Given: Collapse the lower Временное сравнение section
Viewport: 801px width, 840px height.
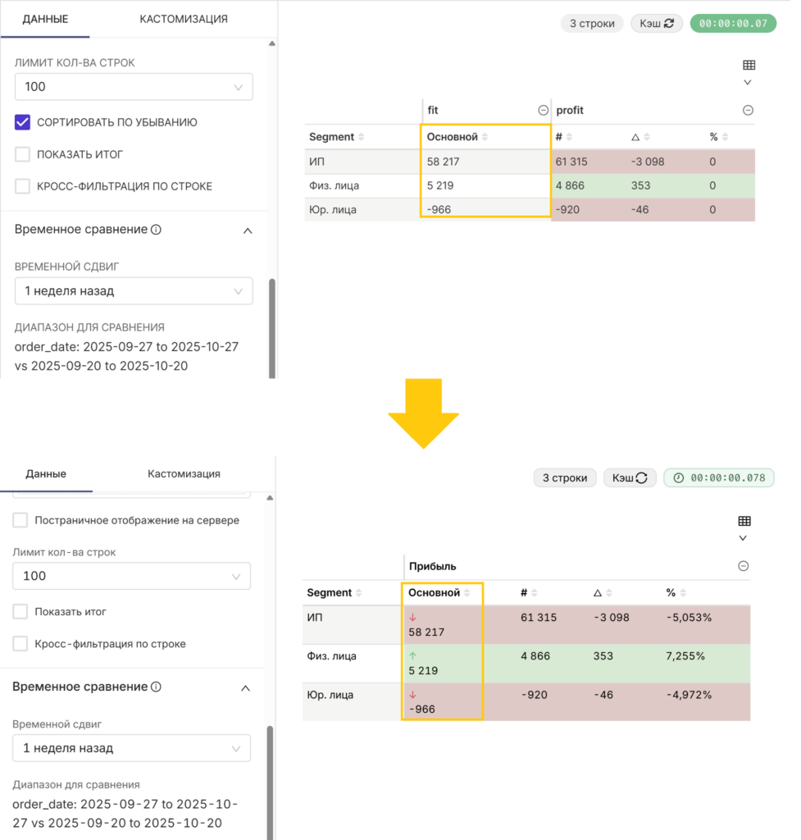Looking at the screenshot, I should (x=245, y=688).
